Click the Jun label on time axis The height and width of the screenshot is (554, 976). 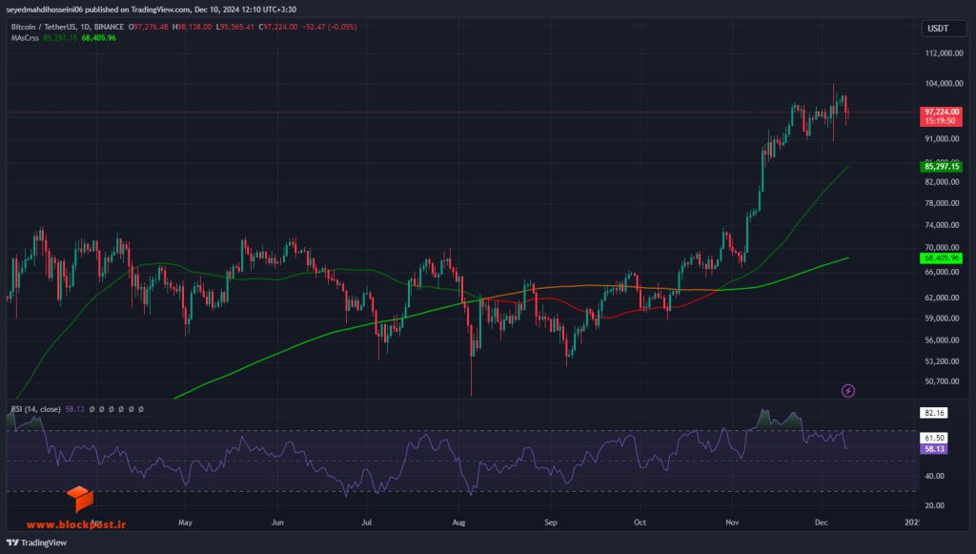[277, 523]
